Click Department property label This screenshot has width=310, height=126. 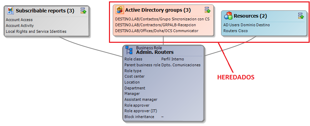135,88
